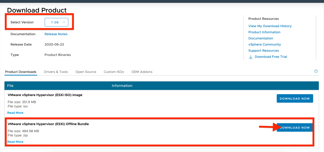Open the Support Resources link
This screenshot has width=324, height=152.
pyautogui.click(x=264, y=51)
